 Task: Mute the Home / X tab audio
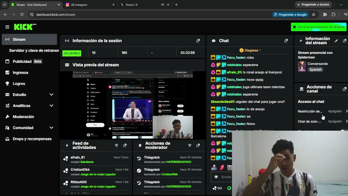coord(163,5)
